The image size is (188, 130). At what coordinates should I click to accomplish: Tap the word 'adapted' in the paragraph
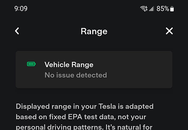(x=139, y=107)
